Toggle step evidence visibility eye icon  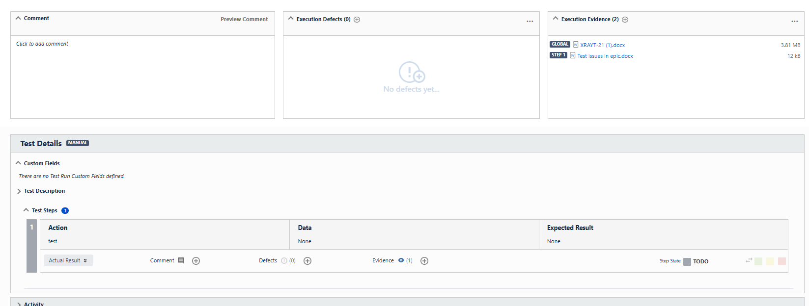[401, 260]
